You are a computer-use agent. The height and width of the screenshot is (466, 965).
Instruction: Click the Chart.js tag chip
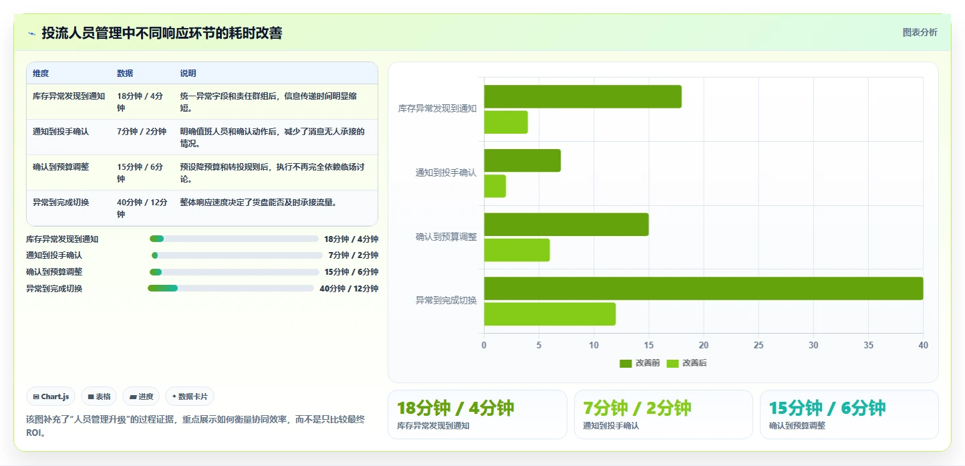click(51, 396)
